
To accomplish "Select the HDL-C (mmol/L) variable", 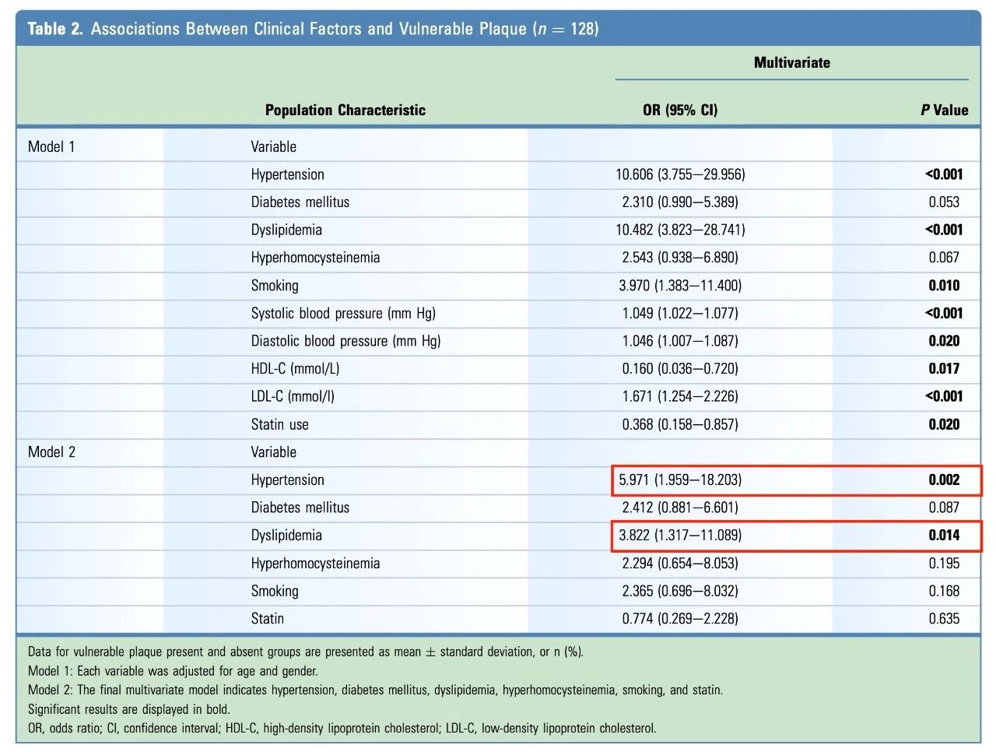I will 295,369.
